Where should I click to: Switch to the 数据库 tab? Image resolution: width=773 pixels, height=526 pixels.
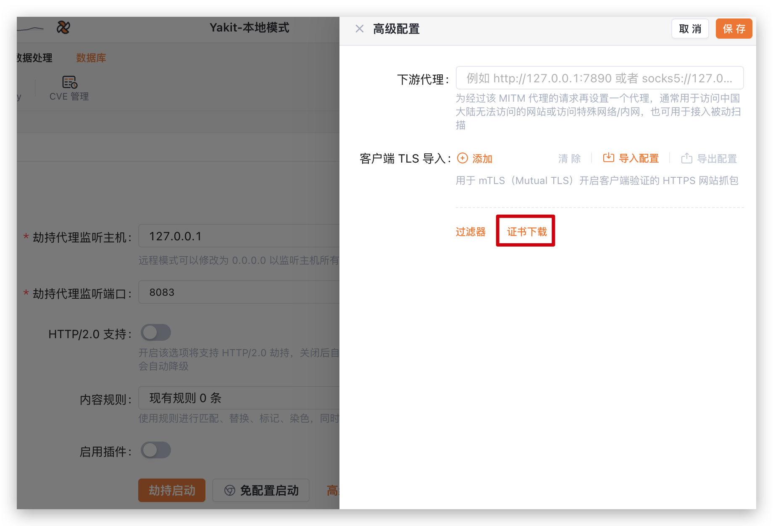pos(91,58)
